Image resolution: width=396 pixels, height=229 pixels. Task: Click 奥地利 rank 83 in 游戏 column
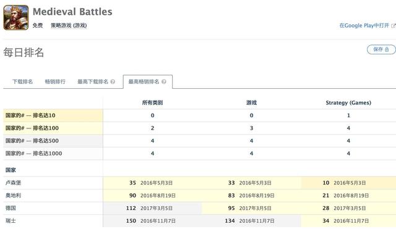click(x=231, y=195)
